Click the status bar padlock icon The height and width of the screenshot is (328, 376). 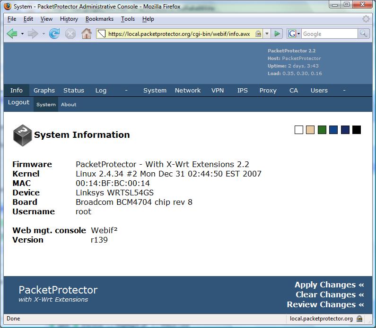[x=359, y=319]
